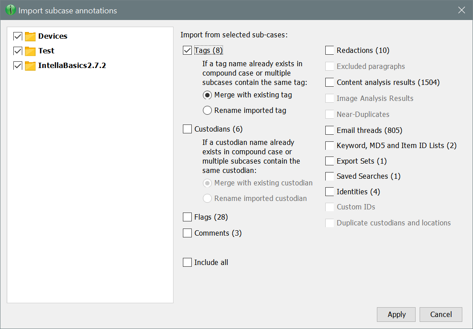Click the Cancel button
This screenshot has height=329, width=473.
[x=441, y=315]
